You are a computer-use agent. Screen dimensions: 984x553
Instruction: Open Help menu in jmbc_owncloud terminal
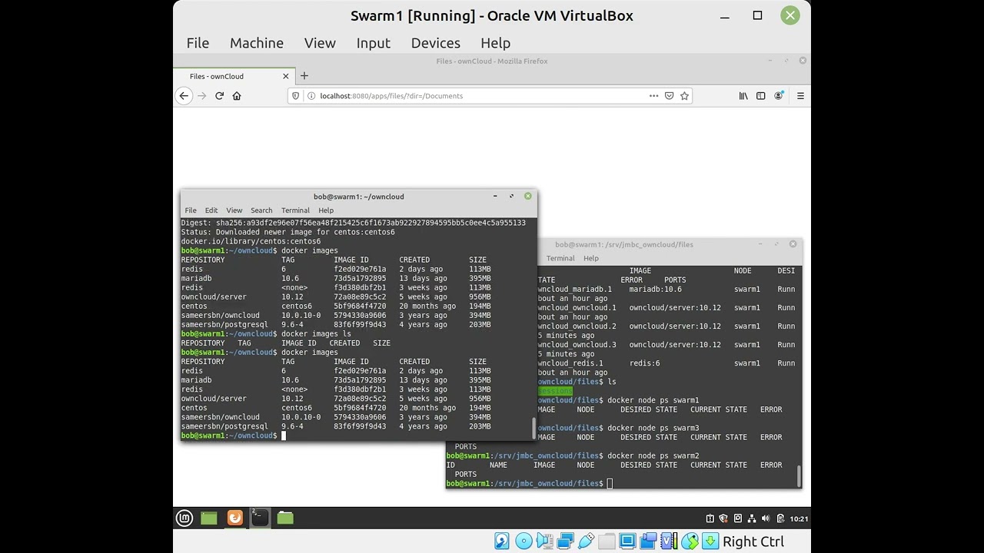click(x=591, y=259)
